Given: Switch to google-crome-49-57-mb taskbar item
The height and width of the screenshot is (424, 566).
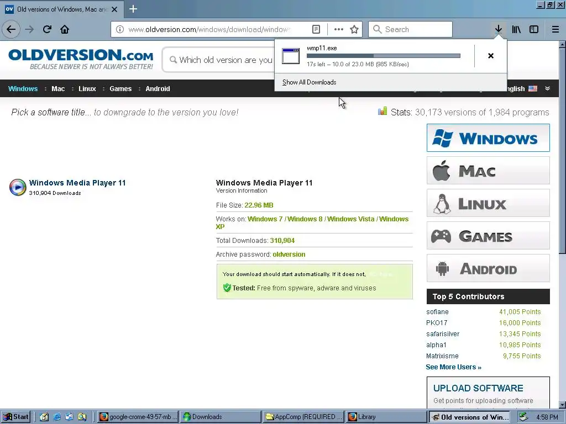Looking at the screenshot, I should [x=138, y=417].
